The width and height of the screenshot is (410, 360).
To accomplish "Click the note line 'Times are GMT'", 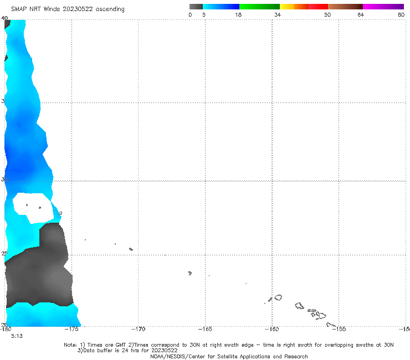I will 107,345.
